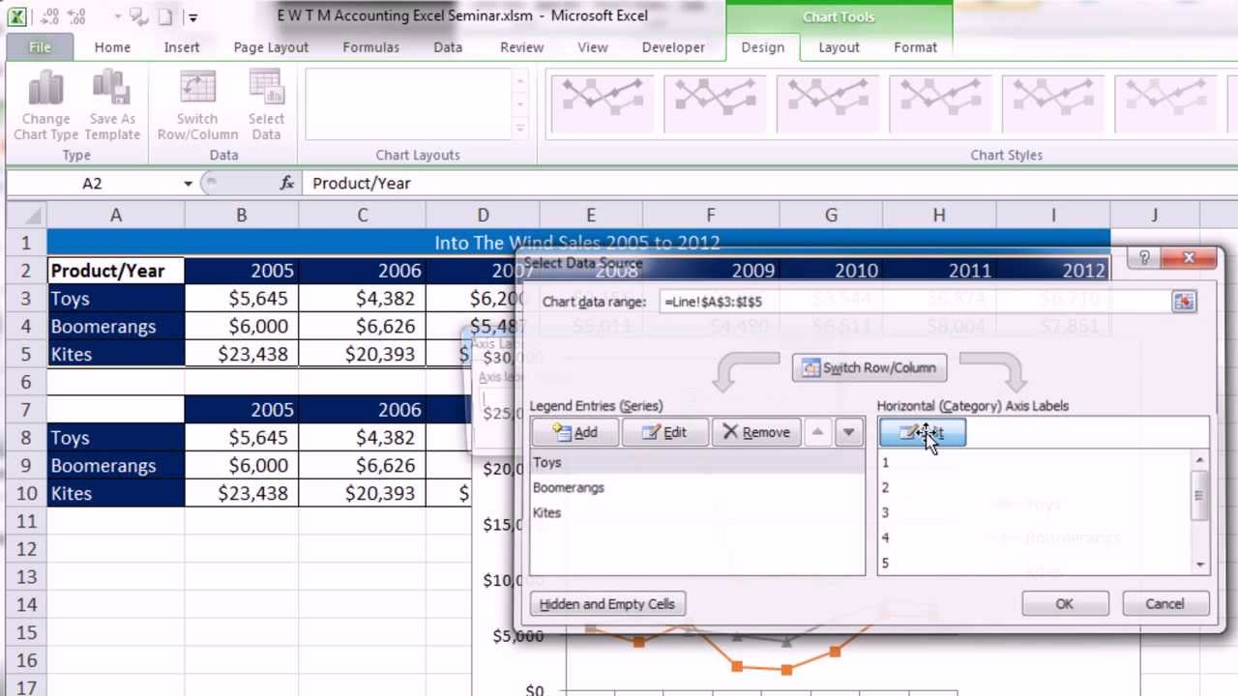
Task: Open the File tab
Action: point(40,46)
